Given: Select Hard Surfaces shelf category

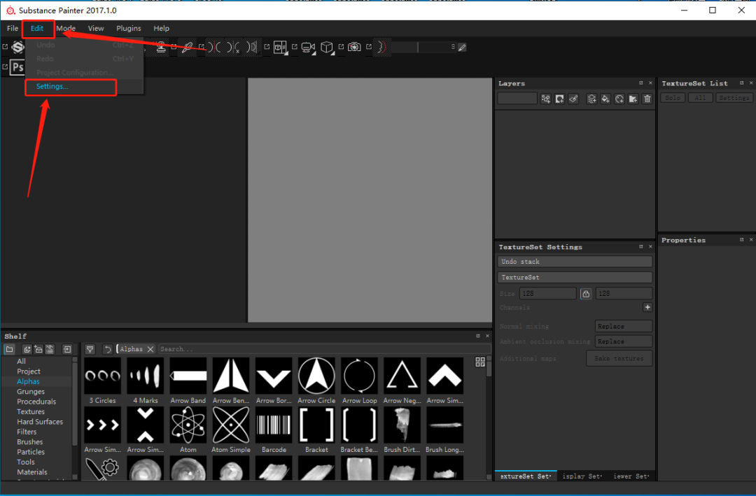Looking at the screenshot, I should click(40, 422).
